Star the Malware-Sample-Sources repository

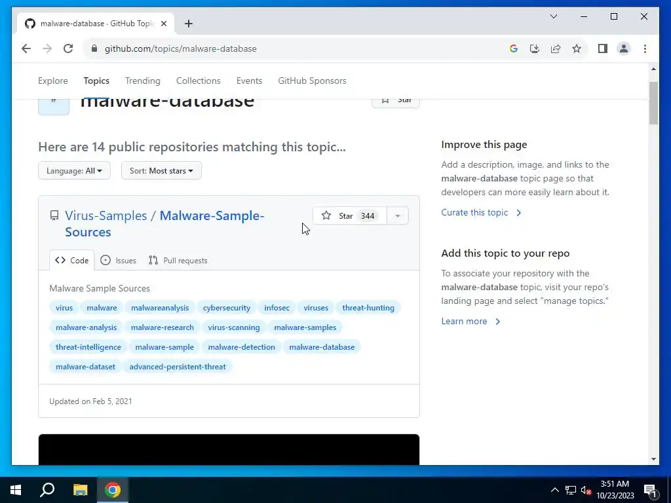pos(350,215)
